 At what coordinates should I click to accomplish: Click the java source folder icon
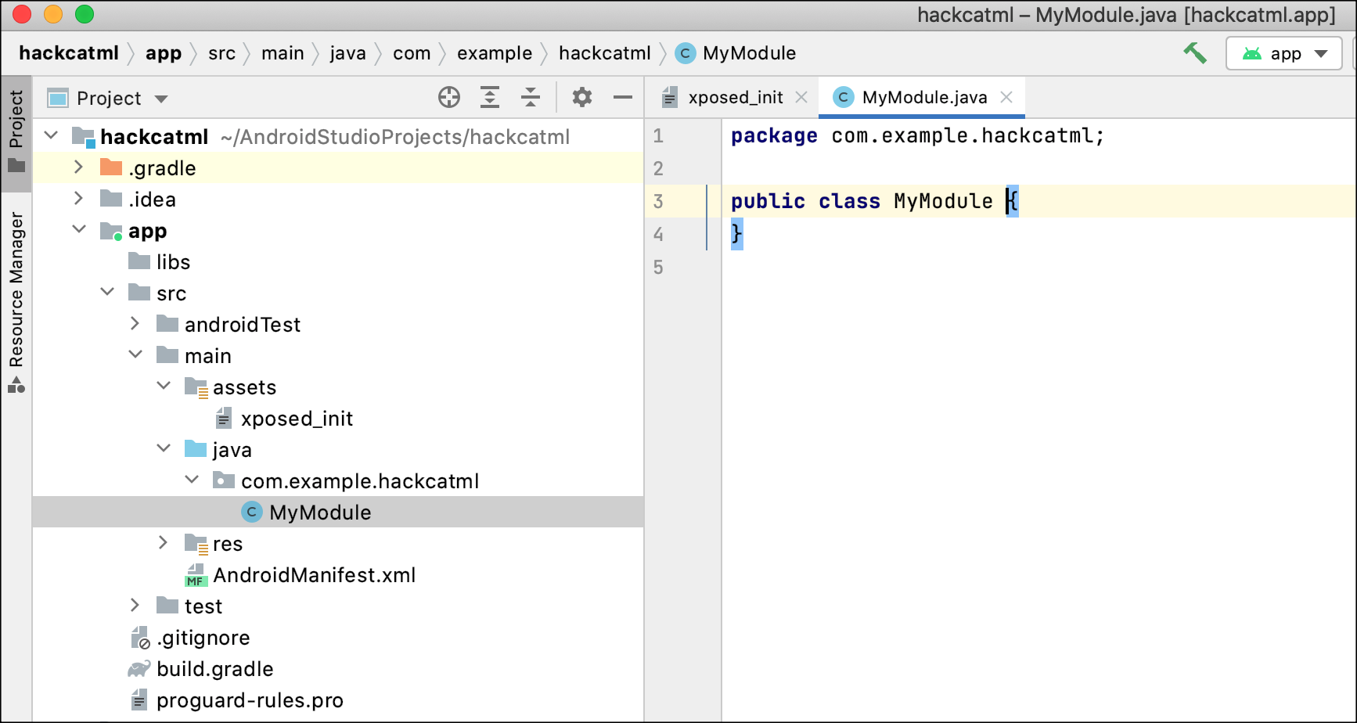click(x=196, y=449)
